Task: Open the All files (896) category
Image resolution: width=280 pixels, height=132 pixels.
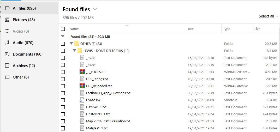Action: (x=24, y=8)
